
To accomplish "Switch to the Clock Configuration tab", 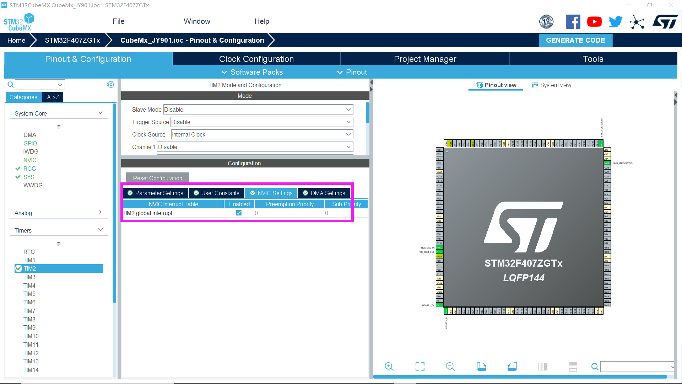I will 256,59.
